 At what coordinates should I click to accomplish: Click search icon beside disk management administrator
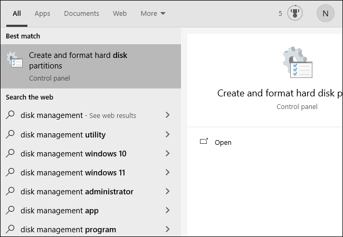(x=10, y=191)
